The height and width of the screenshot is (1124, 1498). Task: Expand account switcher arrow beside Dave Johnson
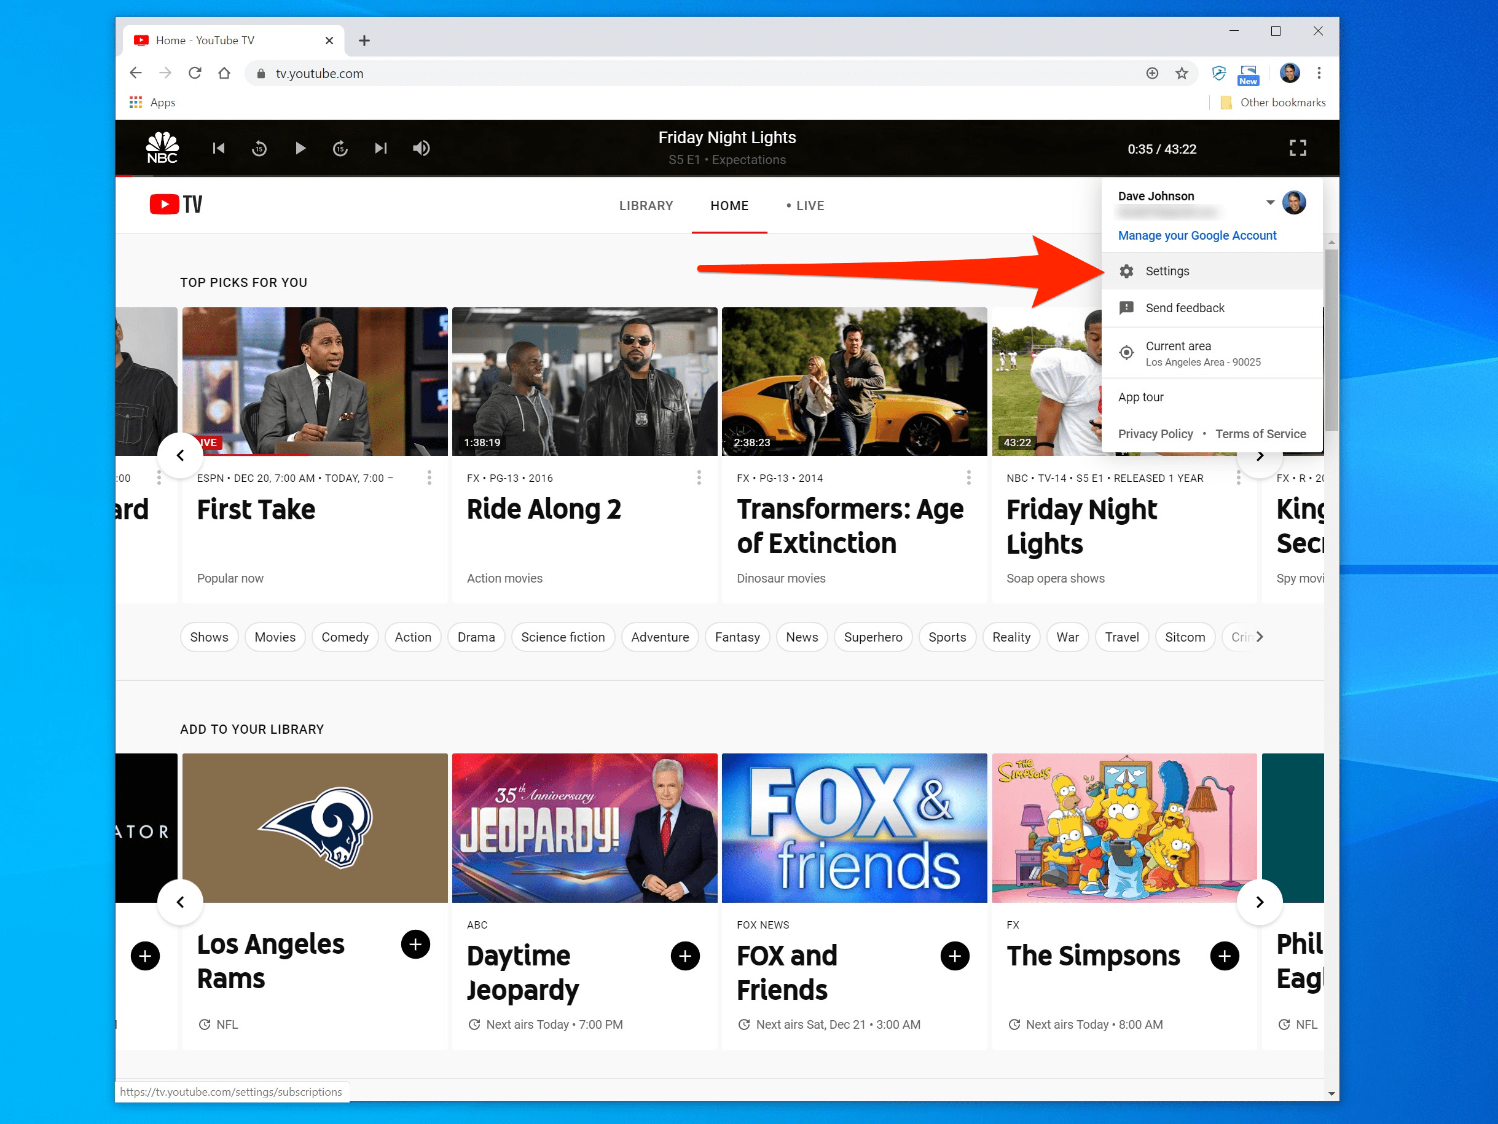click(x=1270, y=202)
